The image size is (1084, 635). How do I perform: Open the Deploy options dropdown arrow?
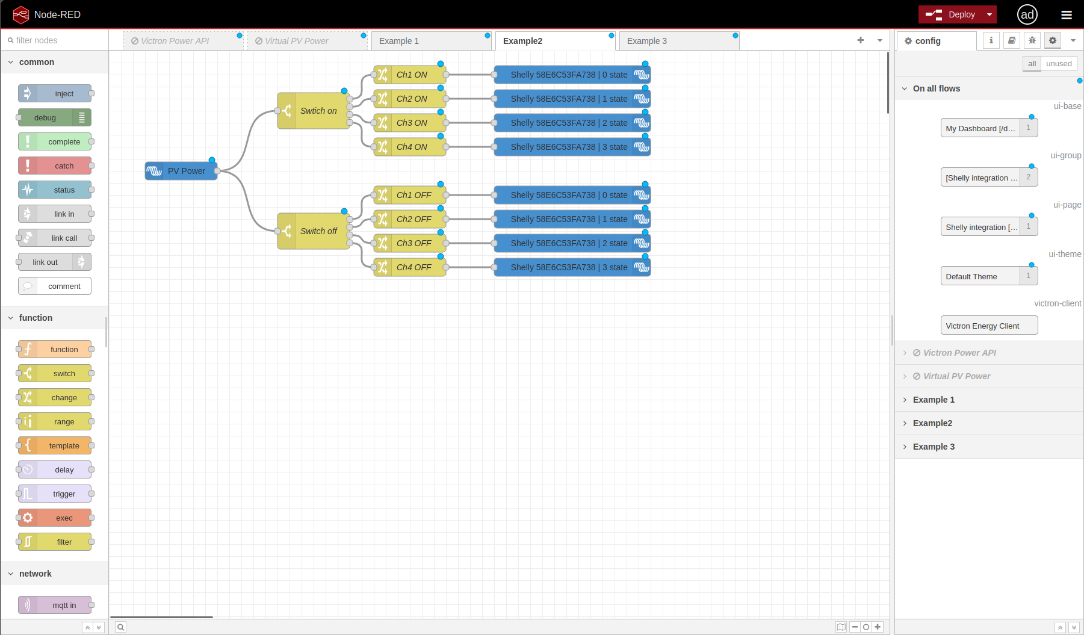990,14
